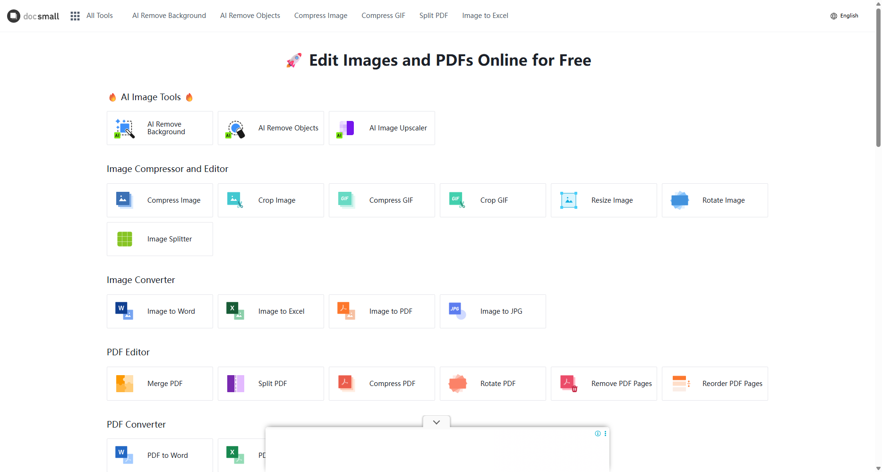Open the Remove PDF Pages card label
The height and width of the screenshot is (472, 882).
coord(622,384)
